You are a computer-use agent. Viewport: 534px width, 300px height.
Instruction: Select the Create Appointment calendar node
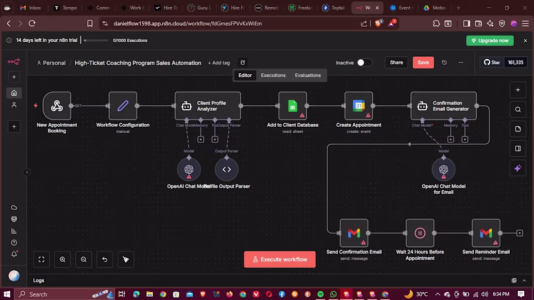pos(359,106)
